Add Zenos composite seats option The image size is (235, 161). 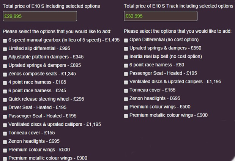click(x=5, y=74)
